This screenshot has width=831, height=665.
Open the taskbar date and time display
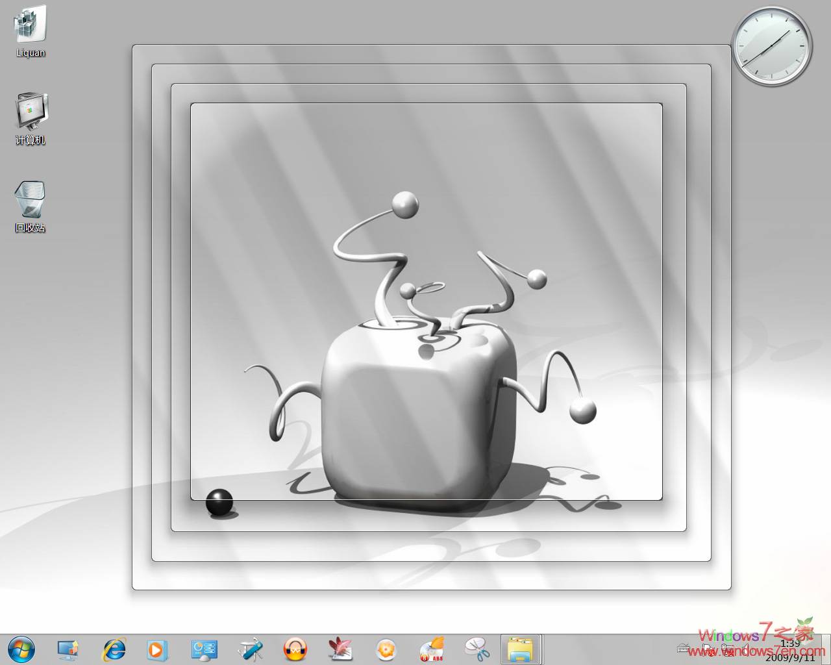click(790, 651)
